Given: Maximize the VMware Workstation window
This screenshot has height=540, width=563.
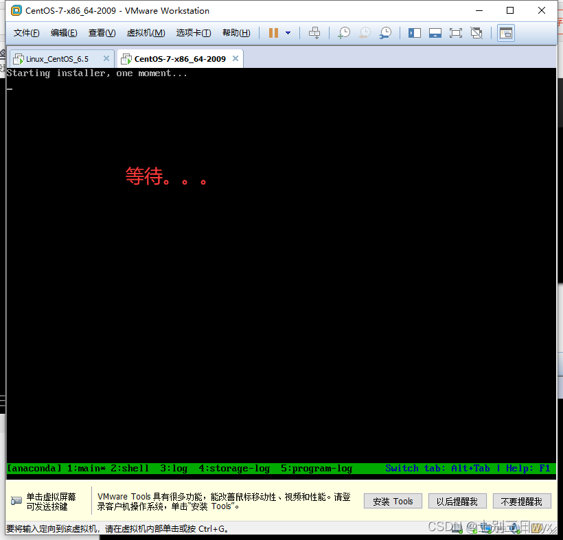Looking at the screenshot, I should click(510, 10).
